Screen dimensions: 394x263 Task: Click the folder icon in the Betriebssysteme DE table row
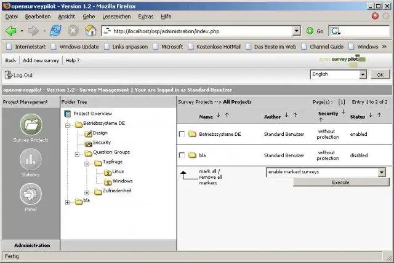tap(192, 134)
